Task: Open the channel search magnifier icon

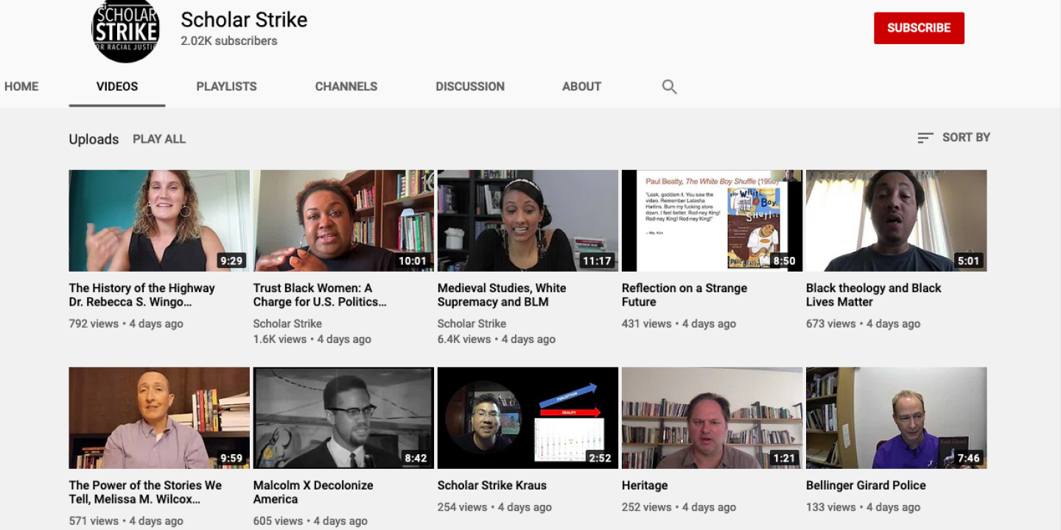Action: (x=669, y=86)
